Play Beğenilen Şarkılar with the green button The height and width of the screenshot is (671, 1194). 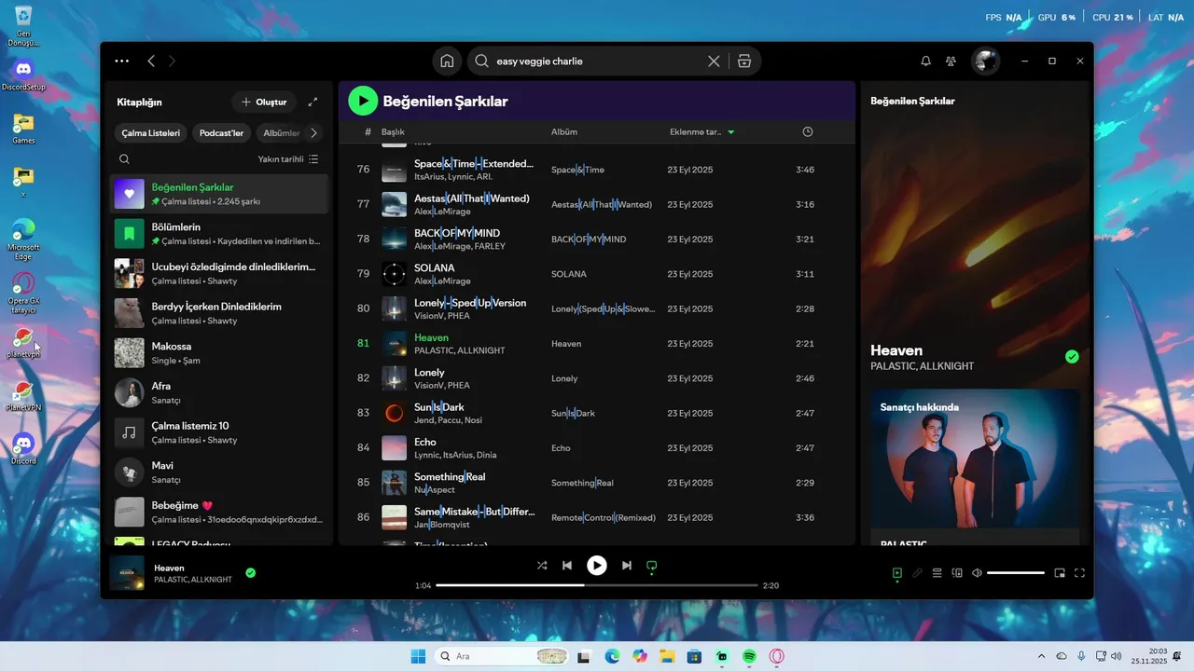tap(363, 101)
